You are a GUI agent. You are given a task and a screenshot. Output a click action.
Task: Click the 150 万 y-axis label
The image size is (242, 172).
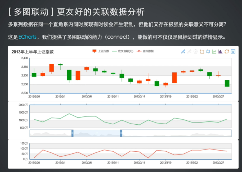[24, 144]
